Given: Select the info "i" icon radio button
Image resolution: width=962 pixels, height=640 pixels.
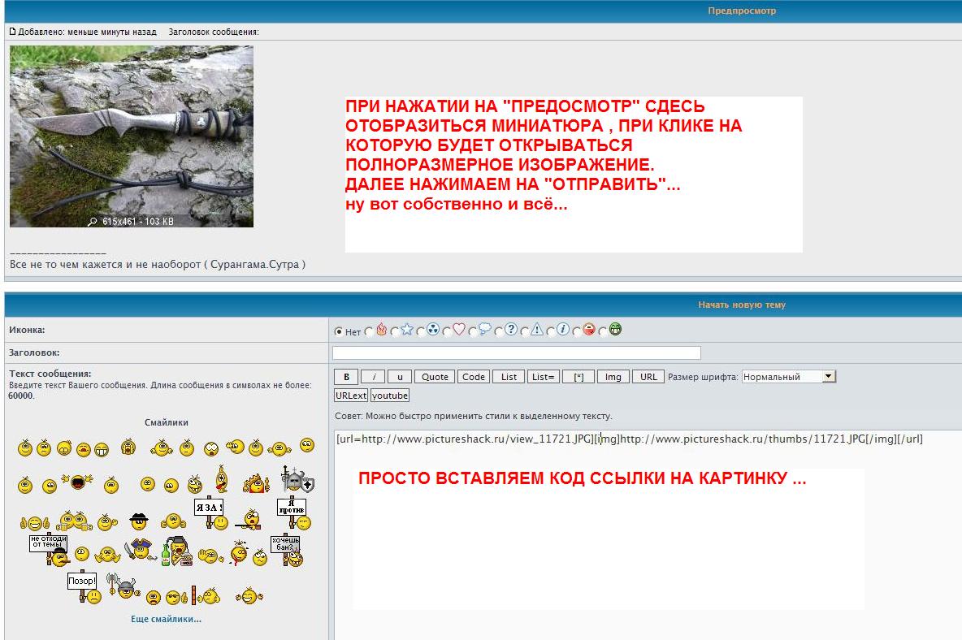Looking at the screenshot, I should pos(551,331).
